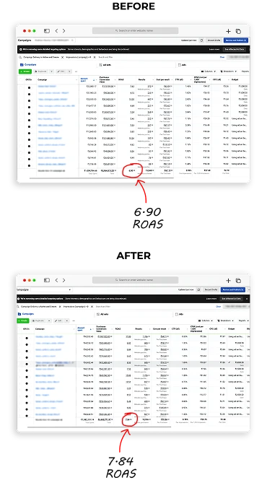The height and width of the screenshot is (480, 267).
Task: Open Campaigns account dropdown in AFTER header
Action: click(51, 289)
